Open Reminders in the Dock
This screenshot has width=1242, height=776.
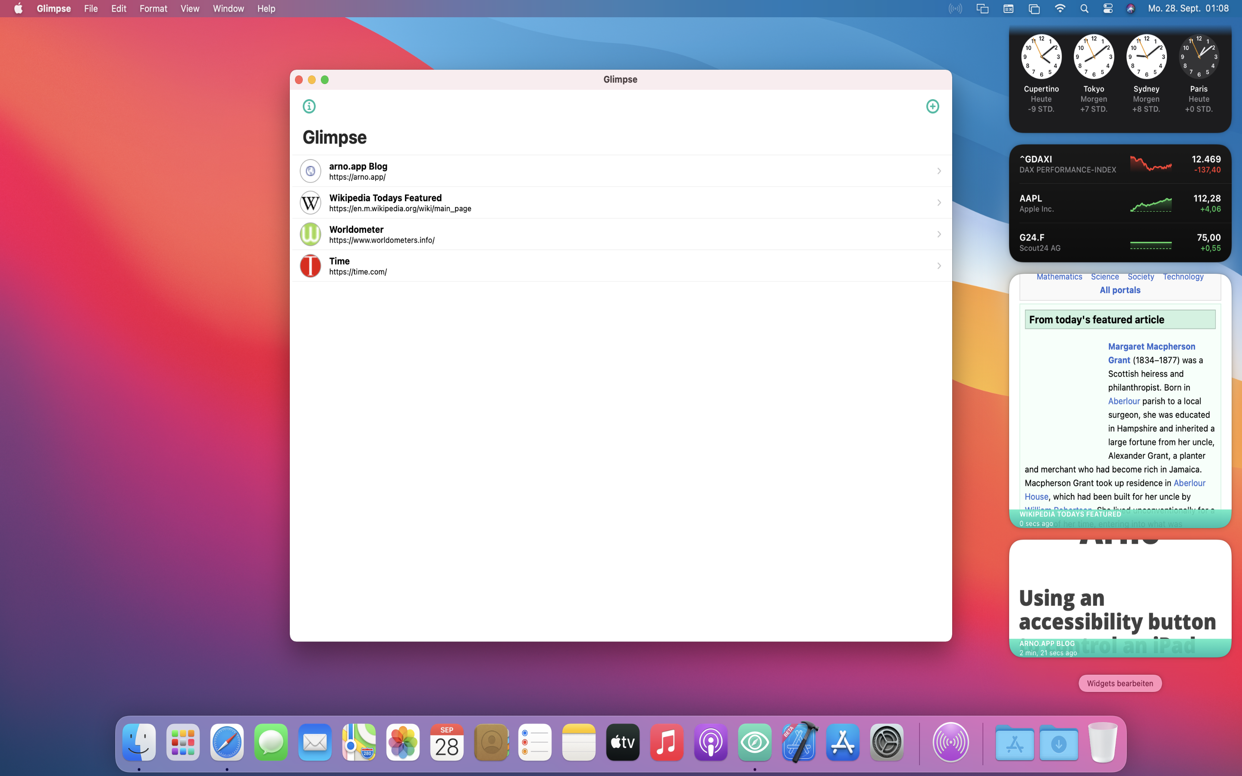coord(535,742)
